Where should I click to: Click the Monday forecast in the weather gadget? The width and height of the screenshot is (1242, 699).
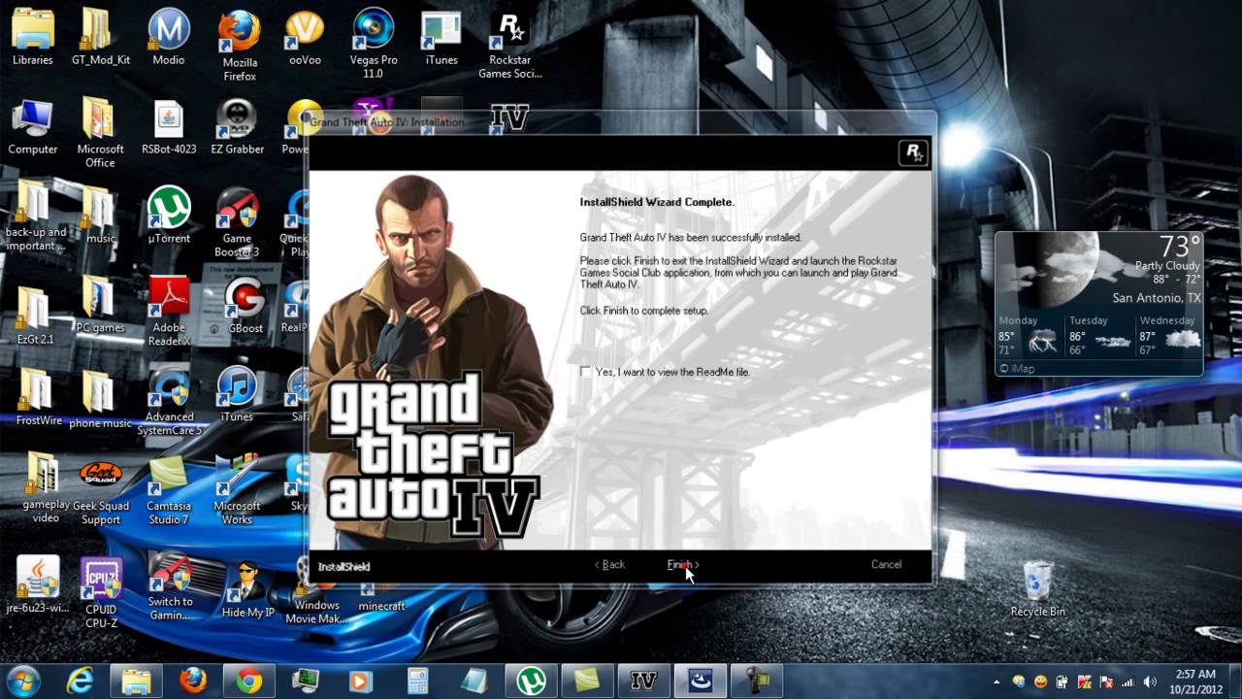[x=1030, y=335]
